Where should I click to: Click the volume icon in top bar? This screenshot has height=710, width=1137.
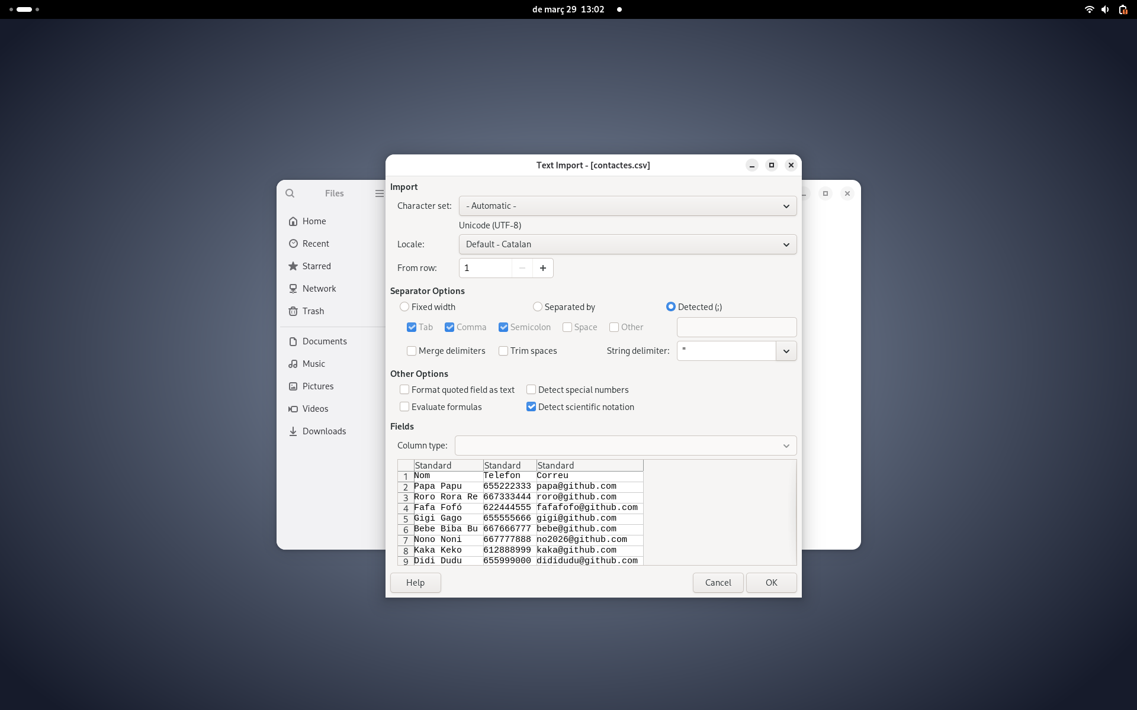click(1105, 9)
